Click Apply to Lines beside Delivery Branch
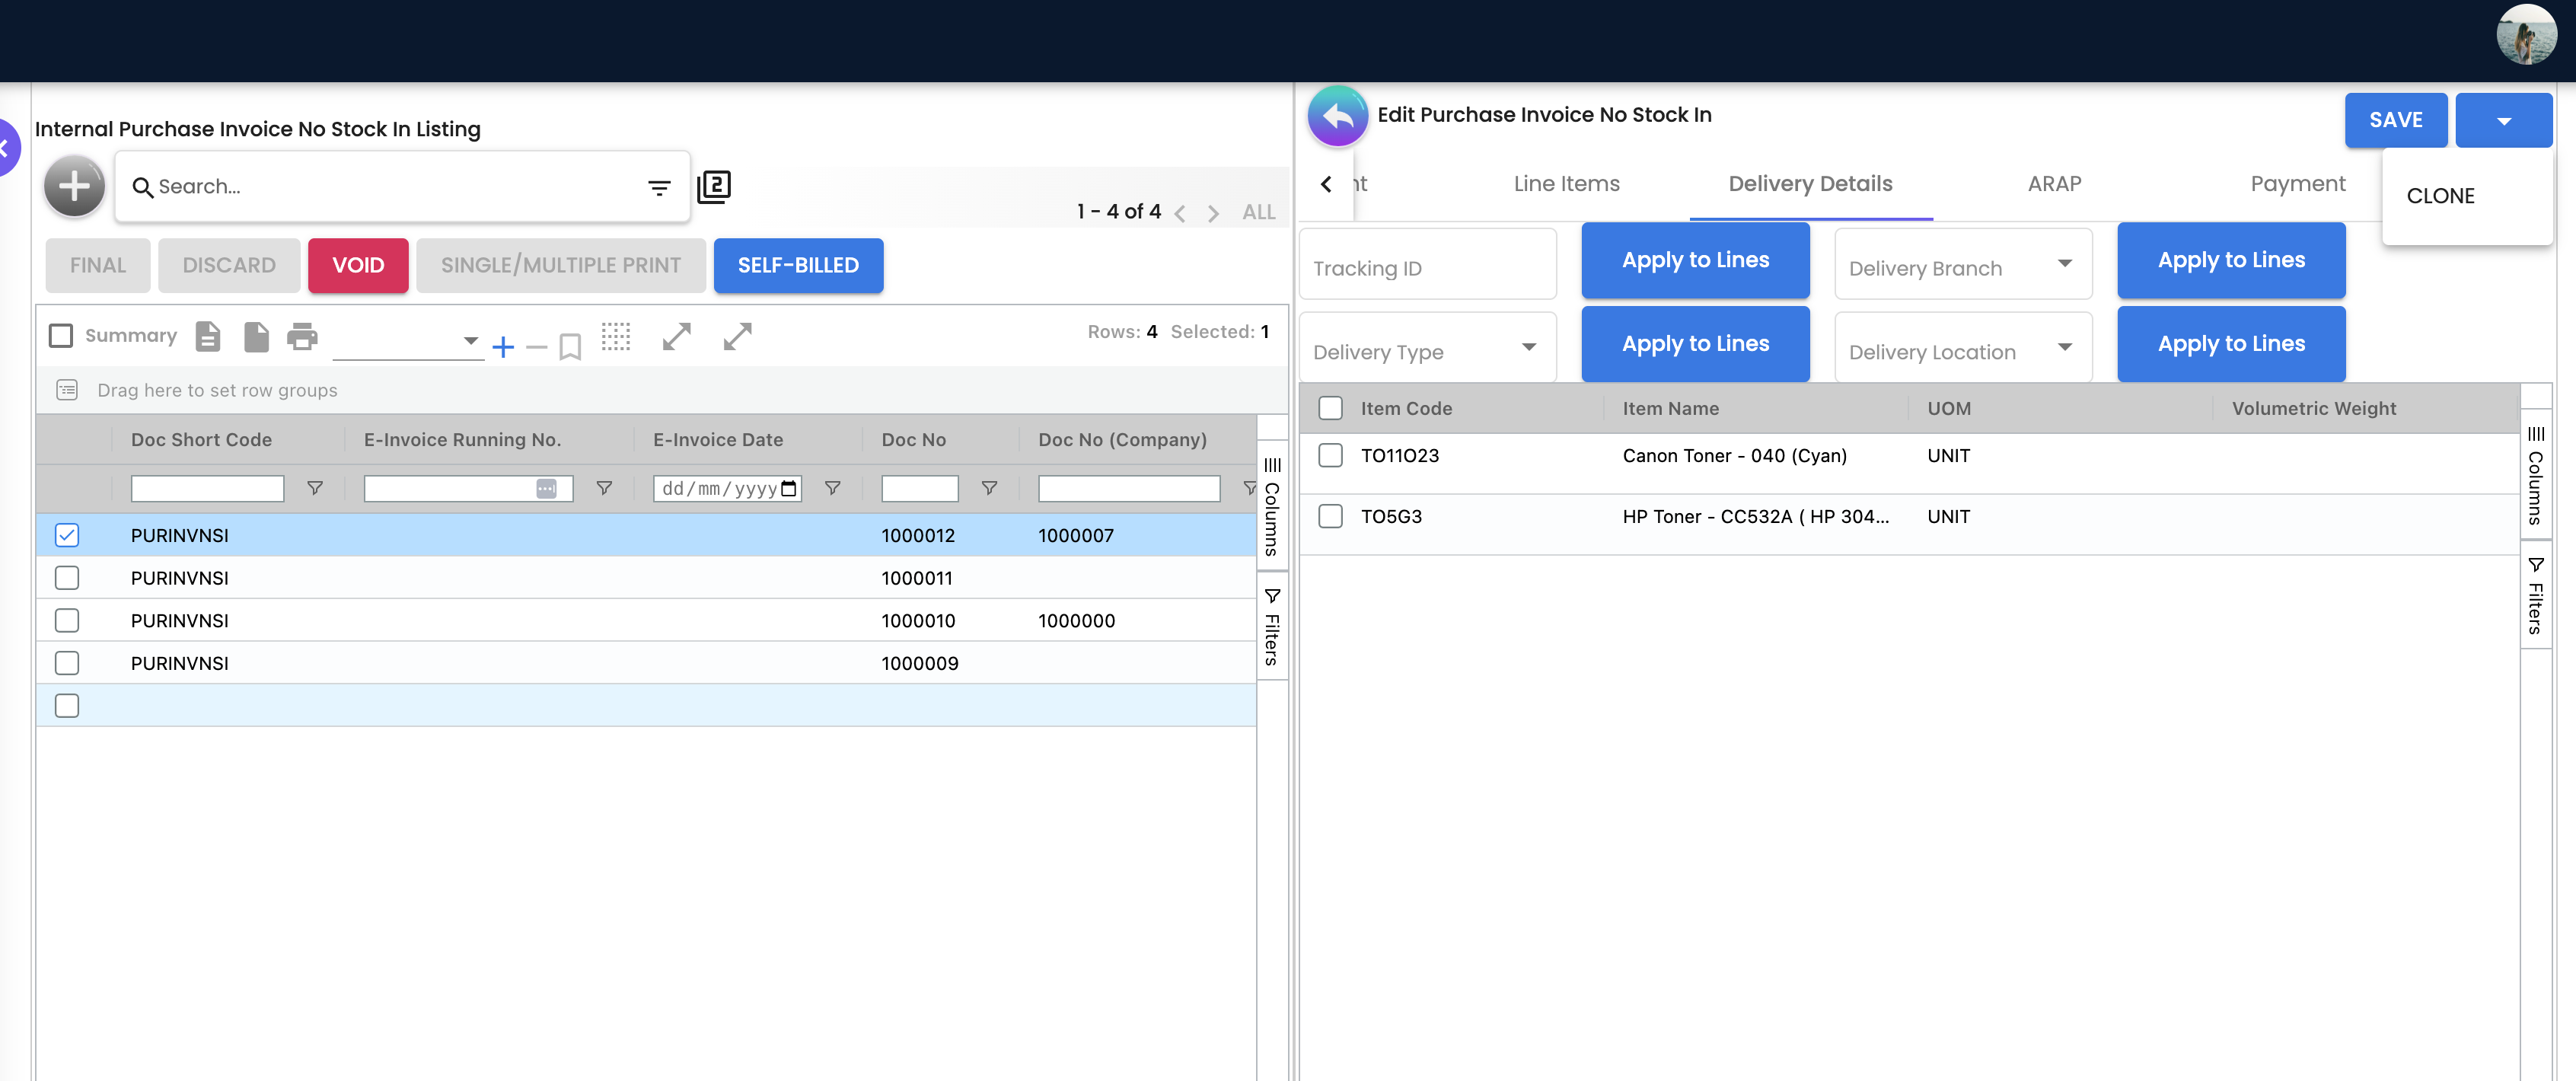The height and width of the screenshot is (1081, 2576). (x=2231, y=261)
